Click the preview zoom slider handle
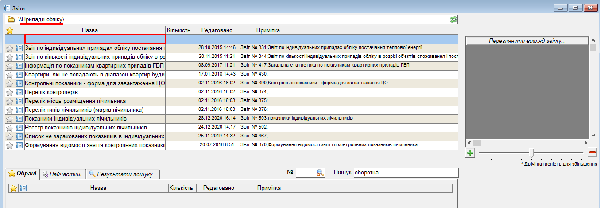The width and height of the screenshot is (600, 208). click(534, 152)
